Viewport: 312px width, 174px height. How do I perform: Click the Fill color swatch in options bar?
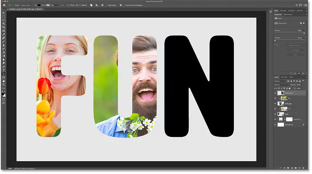click(39, 5)
